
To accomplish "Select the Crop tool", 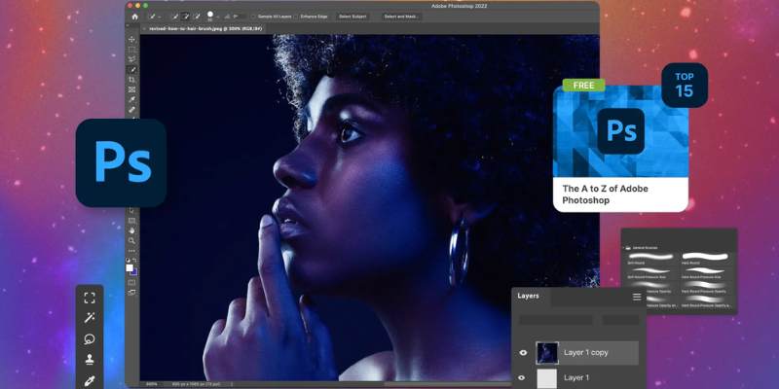I will coord(131,80).
